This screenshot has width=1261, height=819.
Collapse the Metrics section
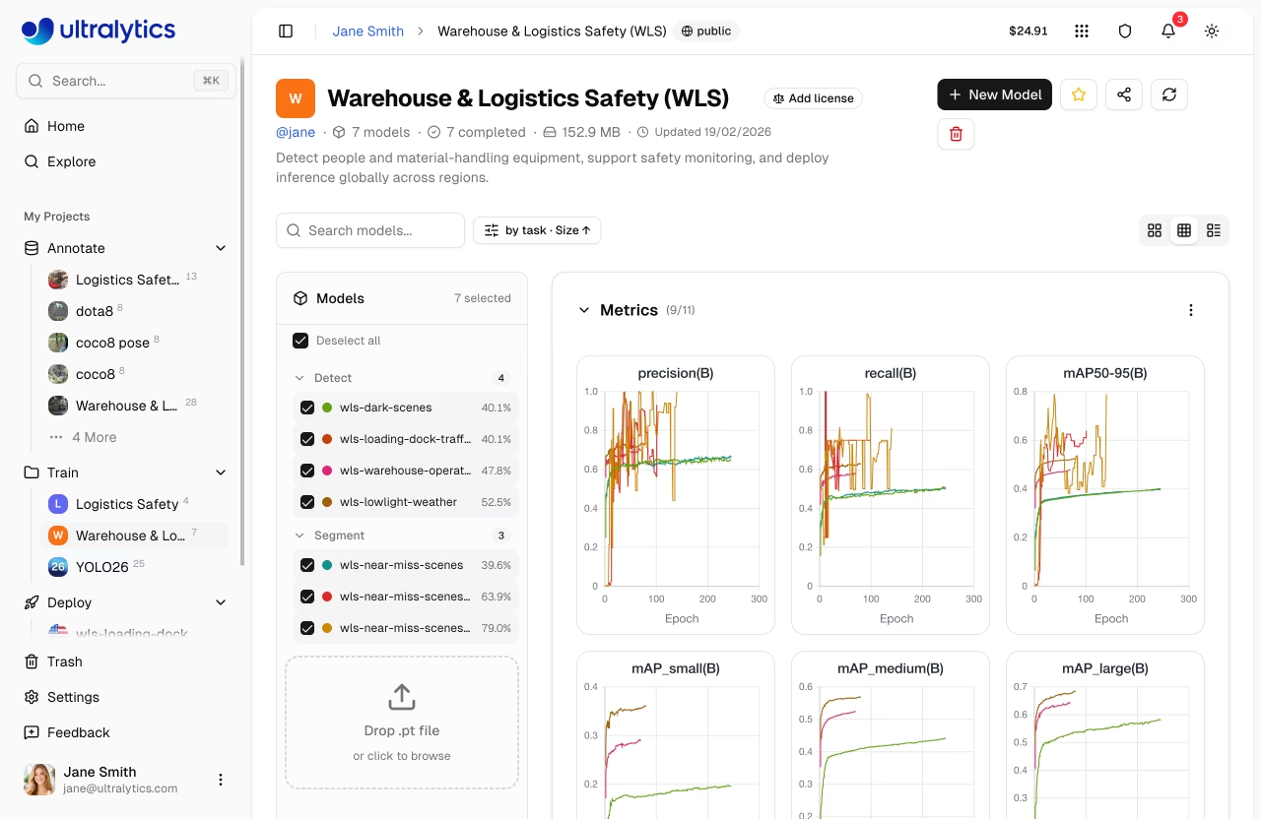coord(584,310)
